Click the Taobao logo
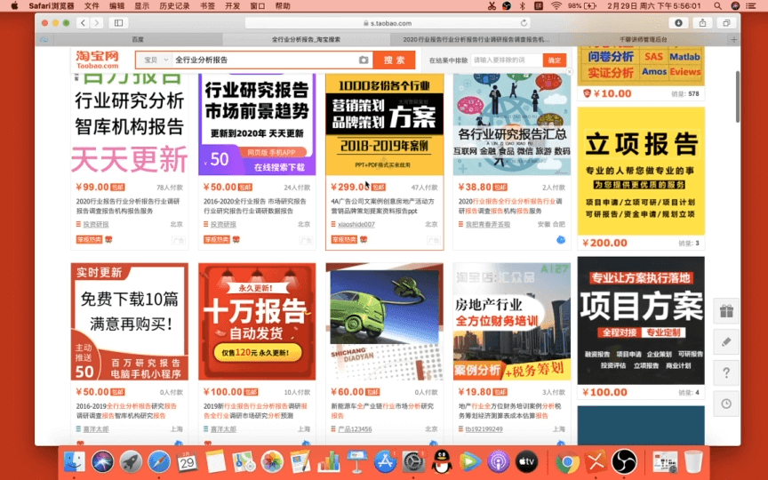The width and height of the screenshot is (768, 480). pos(98,60)
